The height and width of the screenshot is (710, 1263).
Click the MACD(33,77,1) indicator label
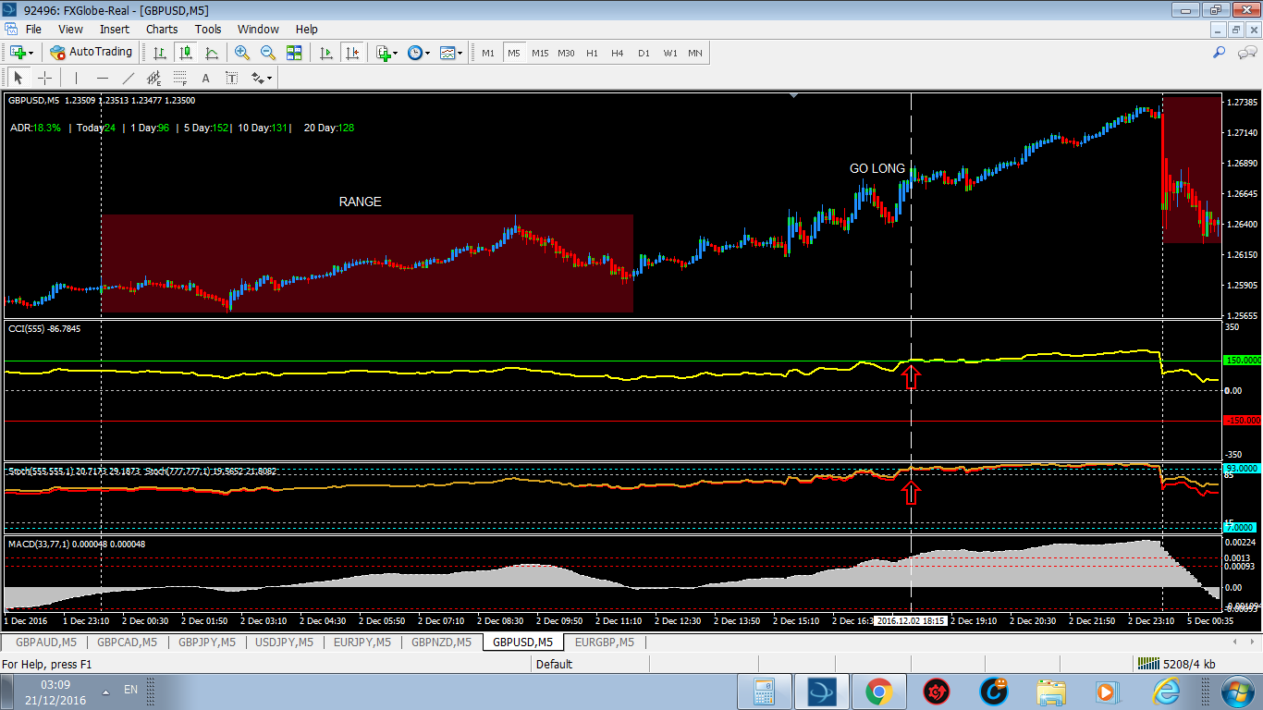(77, 544)
